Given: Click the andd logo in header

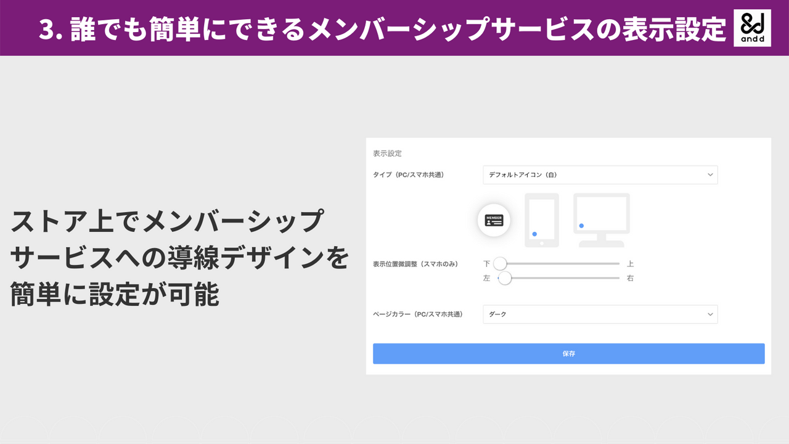Looking at the screenshot, I should pyautogui.click(x=752, y=28).
